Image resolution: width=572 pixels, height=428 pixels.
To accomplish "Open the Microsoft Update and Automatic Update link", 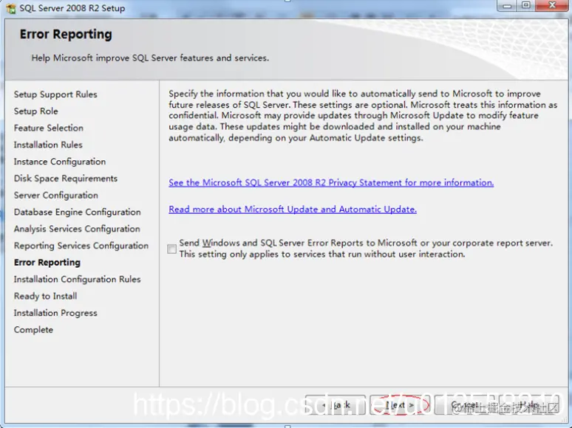I will point(293,209).
